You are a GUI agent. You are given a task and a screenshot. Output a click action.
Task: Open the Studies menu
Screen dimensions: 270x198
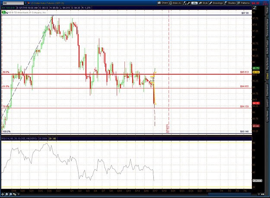tap(230, 3)
